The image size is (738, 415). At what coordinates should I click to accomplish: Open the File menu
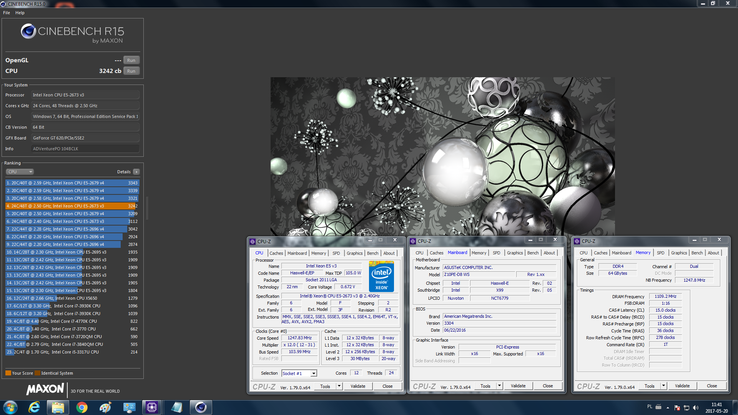click(7, 13)
